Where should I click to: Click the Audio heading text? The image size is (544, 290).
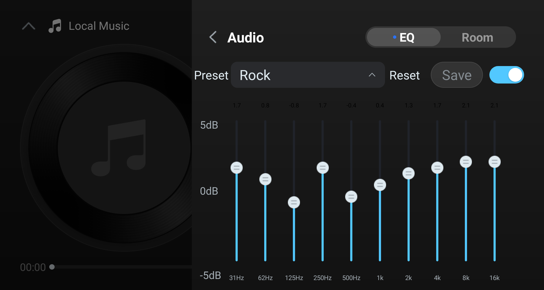click(246, 38)
